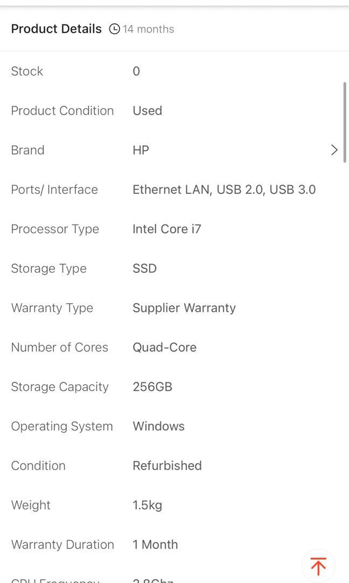Screen dimensions: 349x583
Task: Expand the Brand row details chevron
Action: (334, 150)
